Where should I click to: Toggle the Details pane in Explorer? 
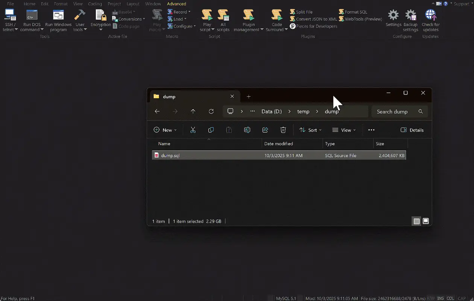pos(412,130)
